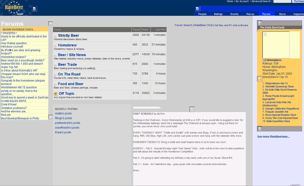The height and width of the screenshot is (186, 304).
Task: View Drew's posts
Action: 63,132
